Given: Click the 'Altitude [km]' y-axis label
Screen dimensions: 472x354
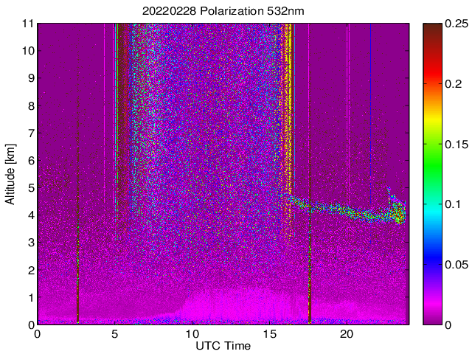Looking at the screenshot, I should [10, 174].
